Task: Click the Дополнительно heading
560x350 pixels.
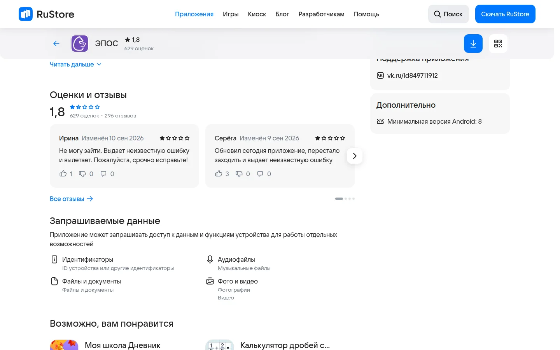Action: 406,105
